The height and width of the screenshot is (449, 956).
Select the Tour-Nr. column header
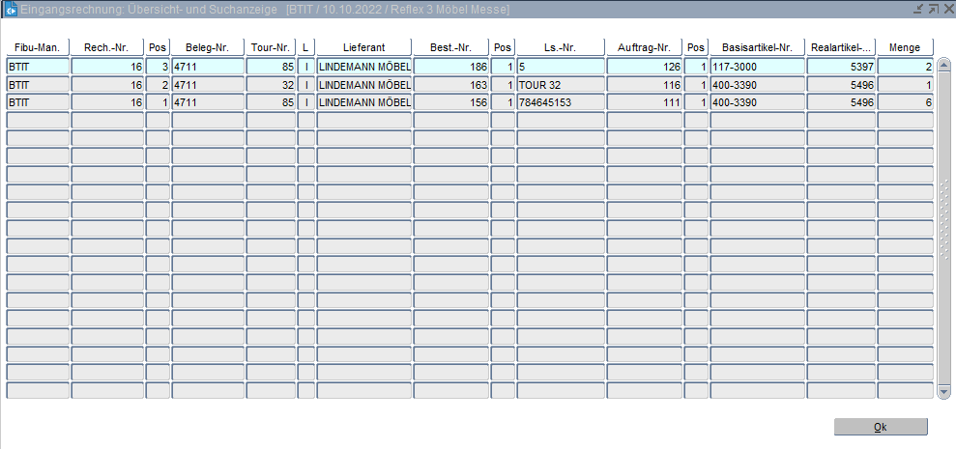[271, 47]
